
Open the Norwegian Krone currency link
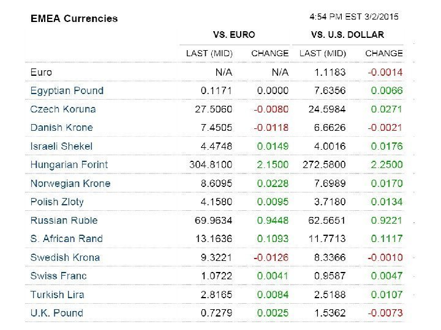70,183
